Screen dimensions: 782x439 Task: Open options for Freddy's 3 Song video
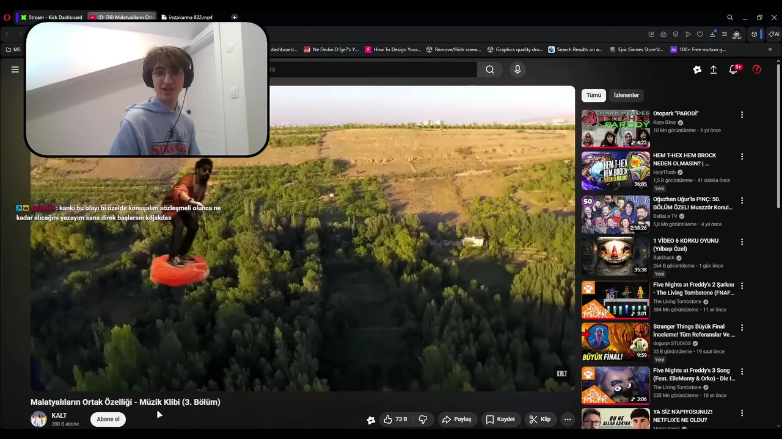(742, 371)
